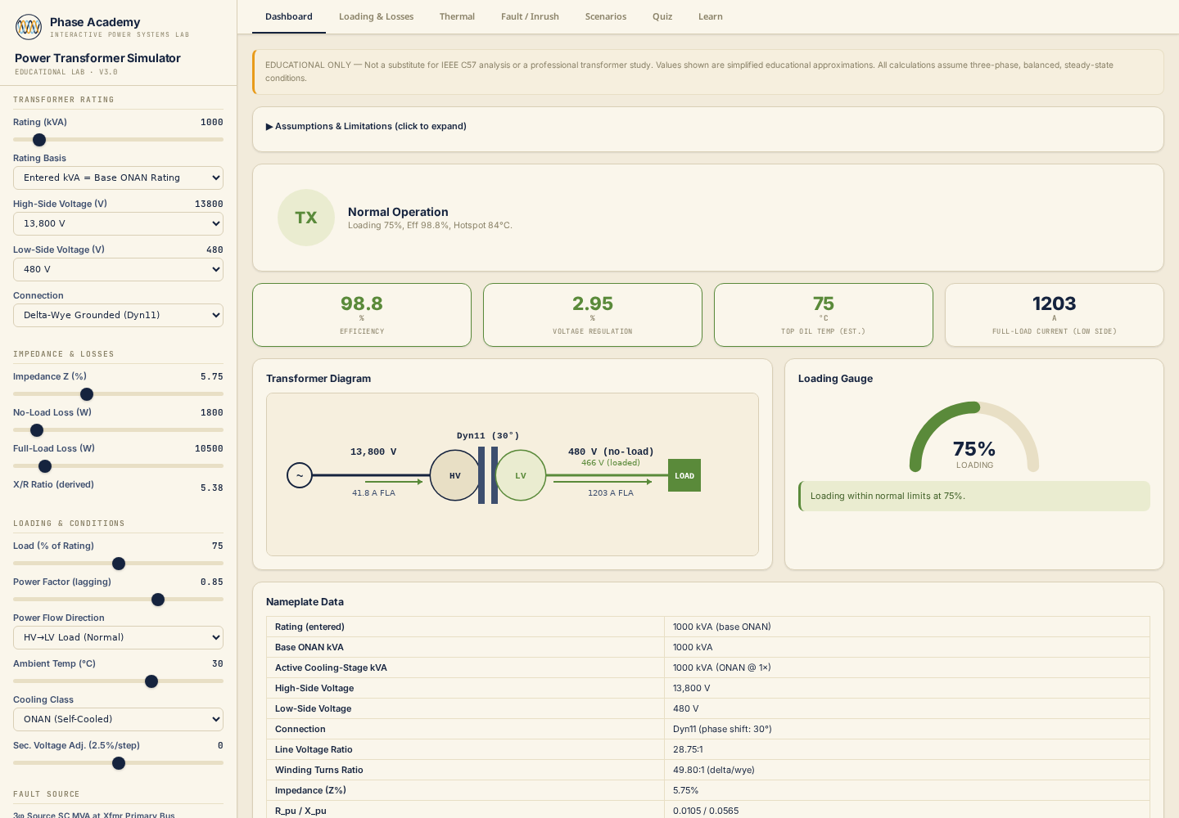This screenshot has width=1179, height=818.
Task: Click the Efficiency 98.8 card
Action: [x=362, y=315]
